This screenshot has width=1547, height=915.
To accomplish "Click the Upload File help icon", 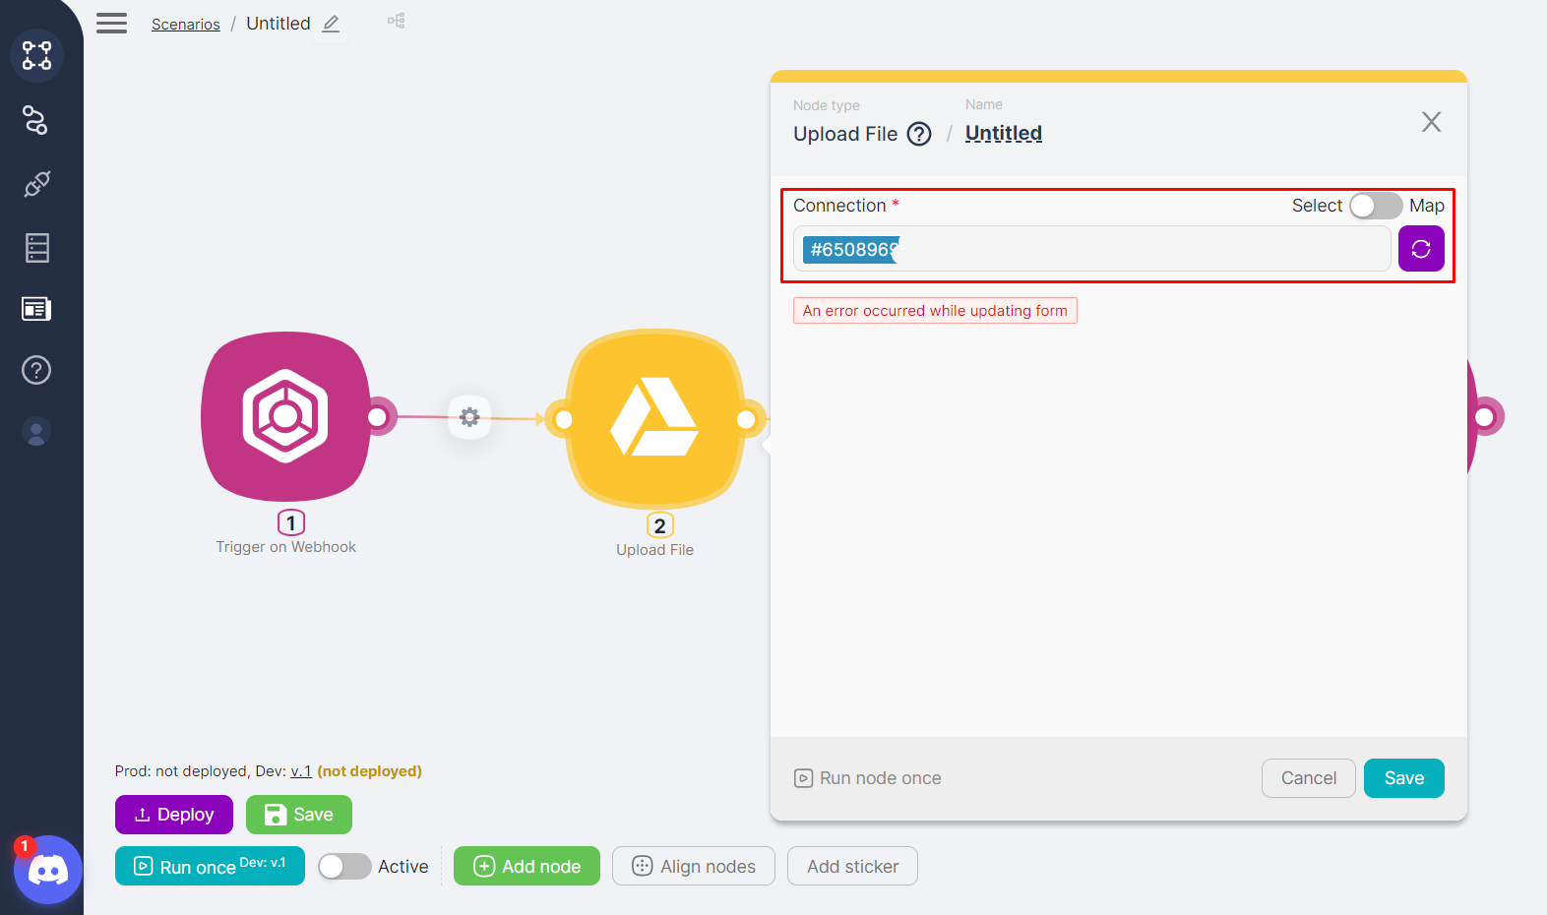I will click(x=918, y=134).
